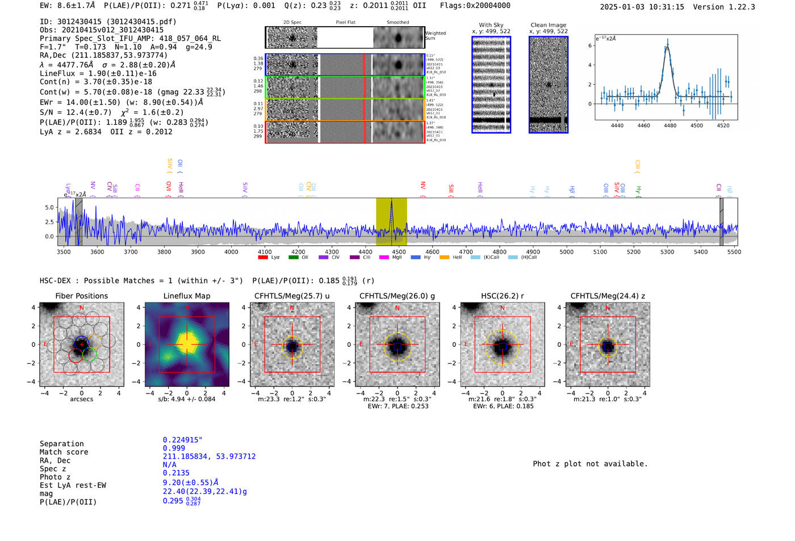The image size is (795, 541).
Task: Click the orange fiber circle in Fiber Positions
Action: tap(95, 342)
